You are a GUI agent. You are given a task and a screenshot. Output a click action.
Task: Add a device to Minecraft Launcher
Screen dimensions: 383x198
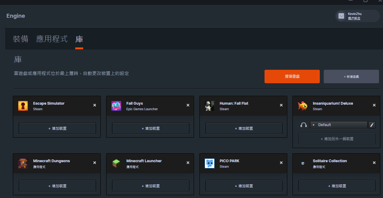151,186
